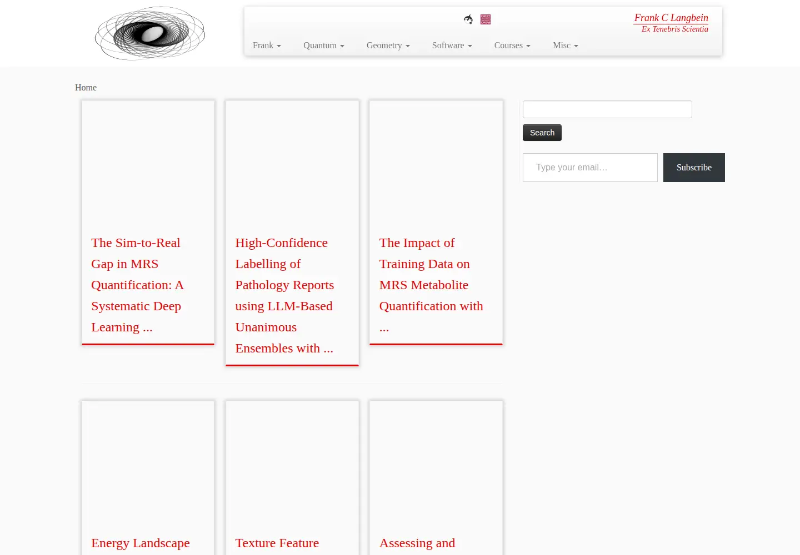
Task: Open the Software dropdown
Action: (x=452, y=46)
